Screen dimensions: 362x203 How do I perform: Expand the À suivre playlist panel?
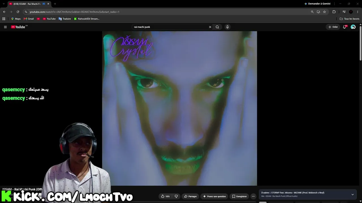tap(353, 195)
